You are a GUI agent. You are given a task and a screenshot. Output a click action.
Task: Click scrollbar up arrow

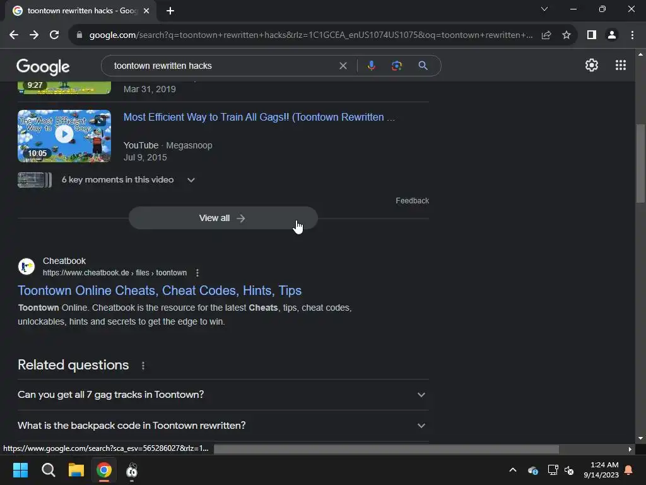tap(640, 54)
